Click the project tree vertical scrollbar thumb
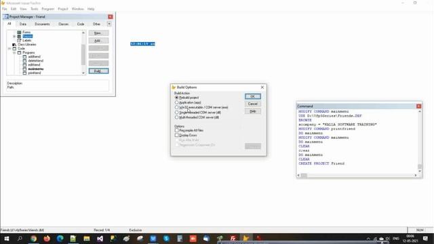 click(x=83, y=55)
